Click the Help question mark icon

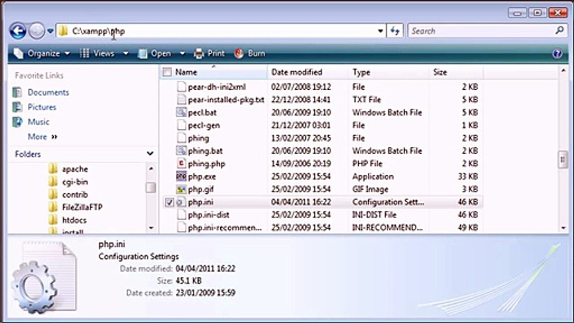pyautogui.click(x=557, y=54)
